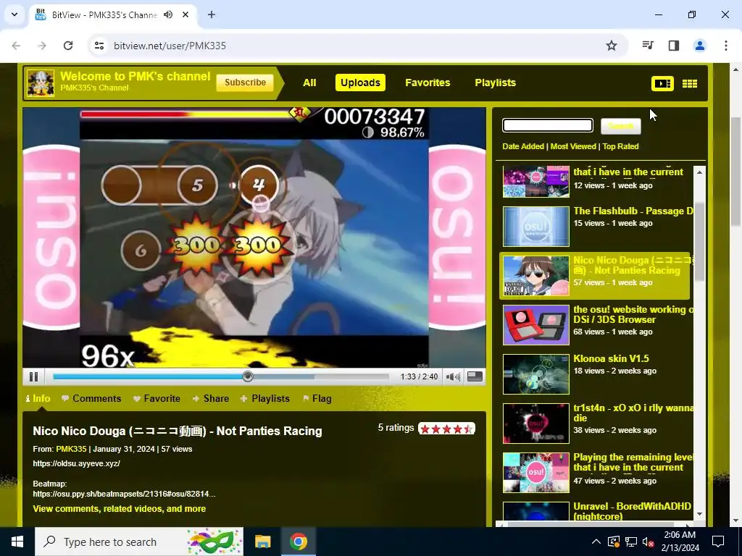Open Chrome media controls icon

pyautogui.click(x=648, y=46)
